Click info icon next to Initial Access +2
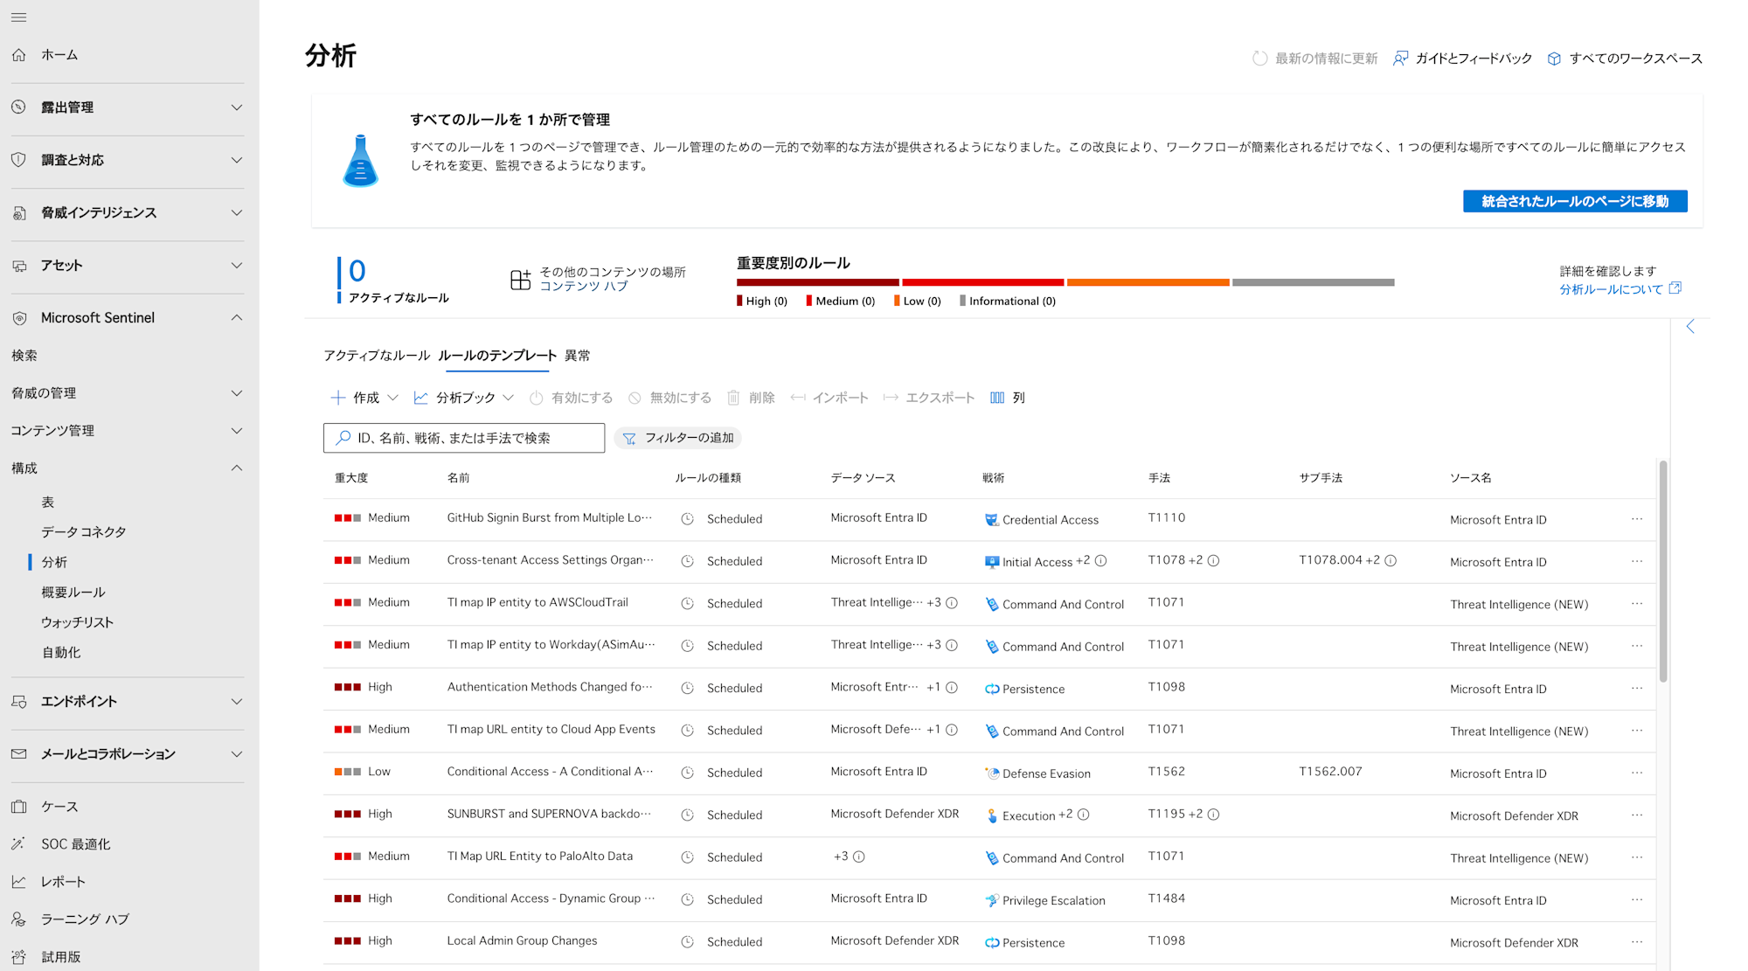 click(1100, 561)
